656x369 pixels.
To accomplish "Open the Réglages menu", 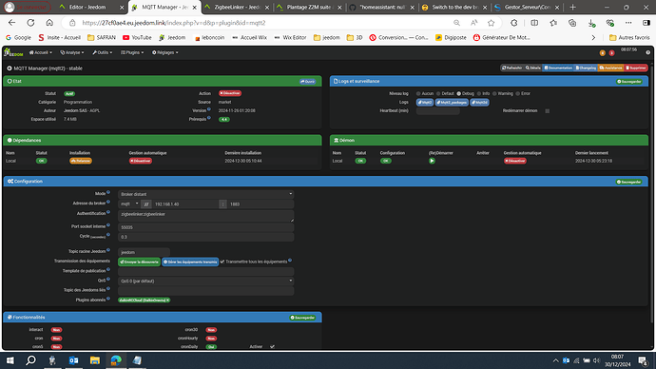I will [164, 52].
